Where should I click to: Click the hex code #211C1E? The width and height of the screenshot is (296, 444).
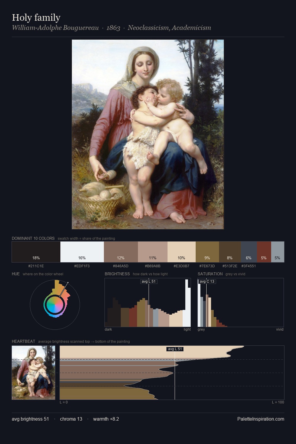[x=36, y=266]
